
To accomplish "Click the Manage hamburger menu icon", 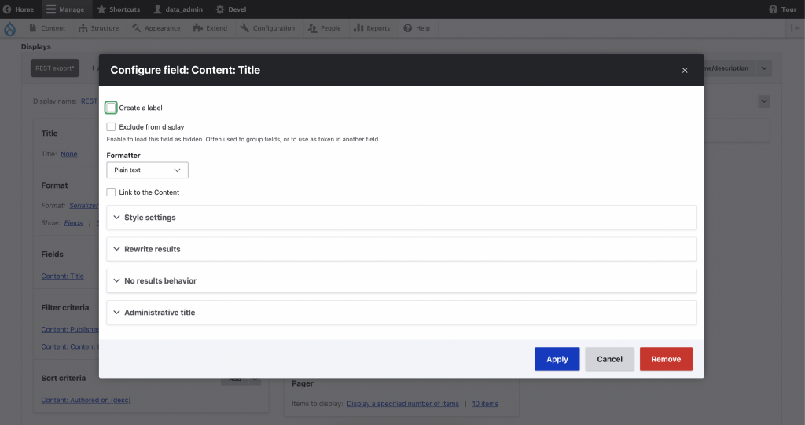I will click(51, 9).
